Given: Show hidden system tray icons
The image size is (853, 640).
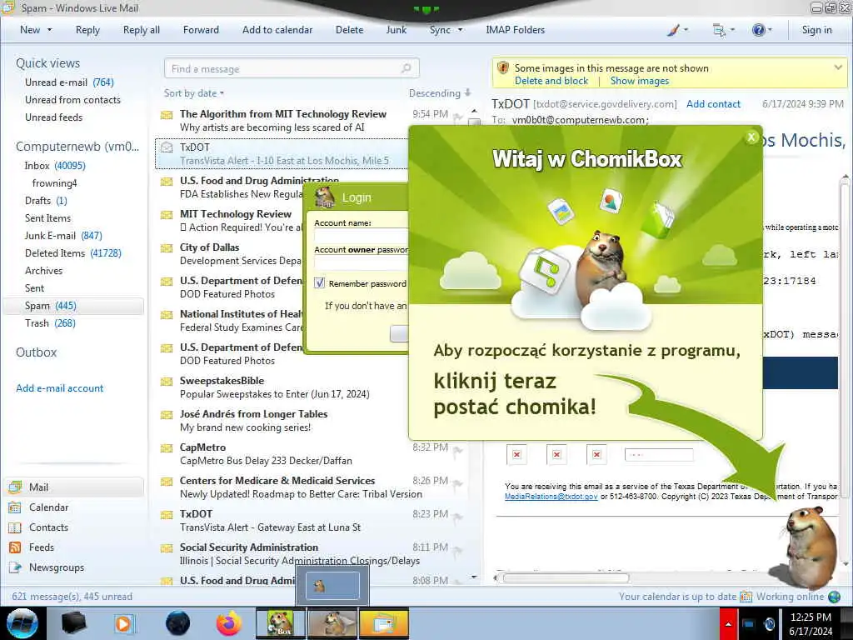Looking at the screenshot, I should point(728,624).
